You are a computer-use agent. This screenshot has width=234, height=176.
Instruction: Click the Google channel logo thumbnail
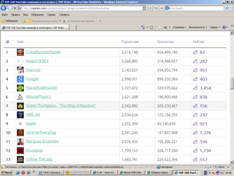pyautogui.click(x=20, y=79)
